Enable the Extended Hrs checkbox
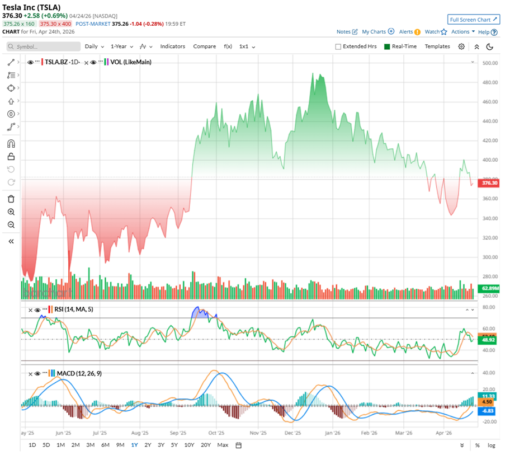Viewport: 505px width, 455px height. [338, 46]
